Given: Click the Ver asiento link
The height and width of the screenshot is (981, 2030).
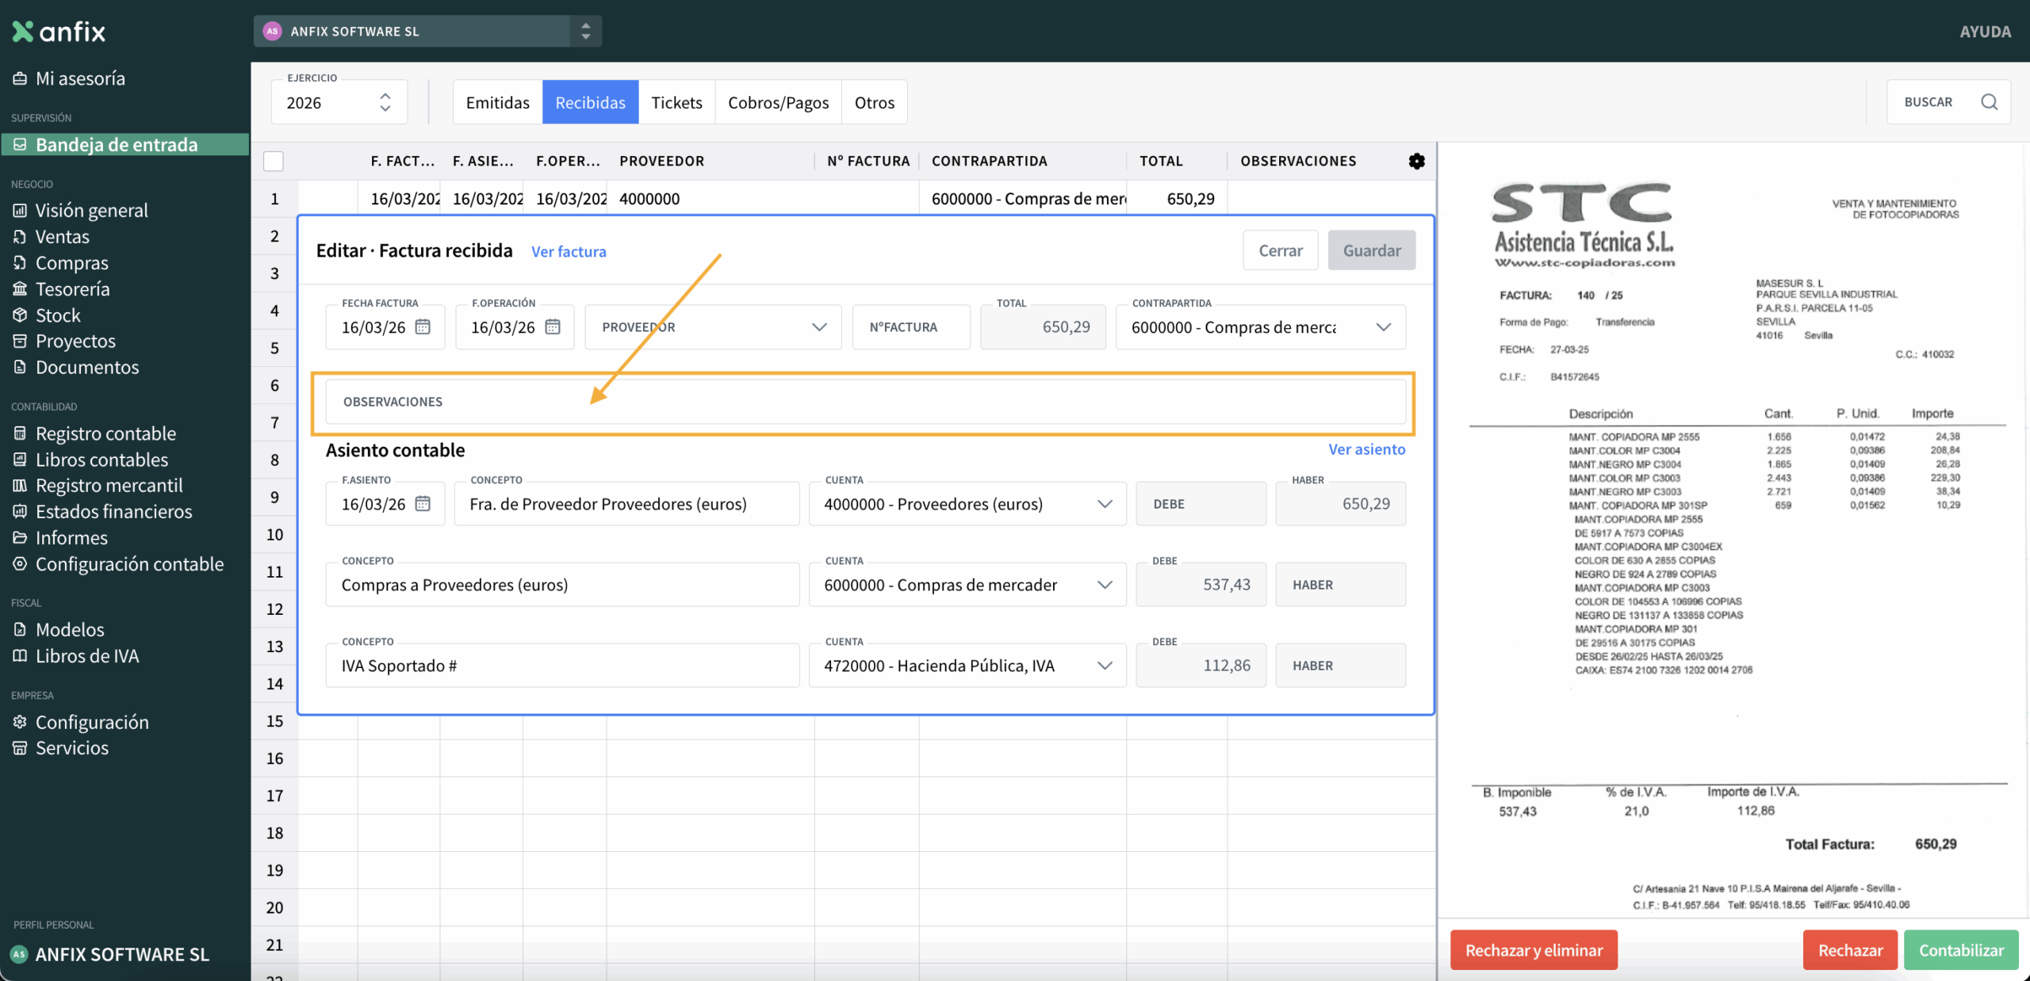Looking at the screenshot, I should 1366,449.
